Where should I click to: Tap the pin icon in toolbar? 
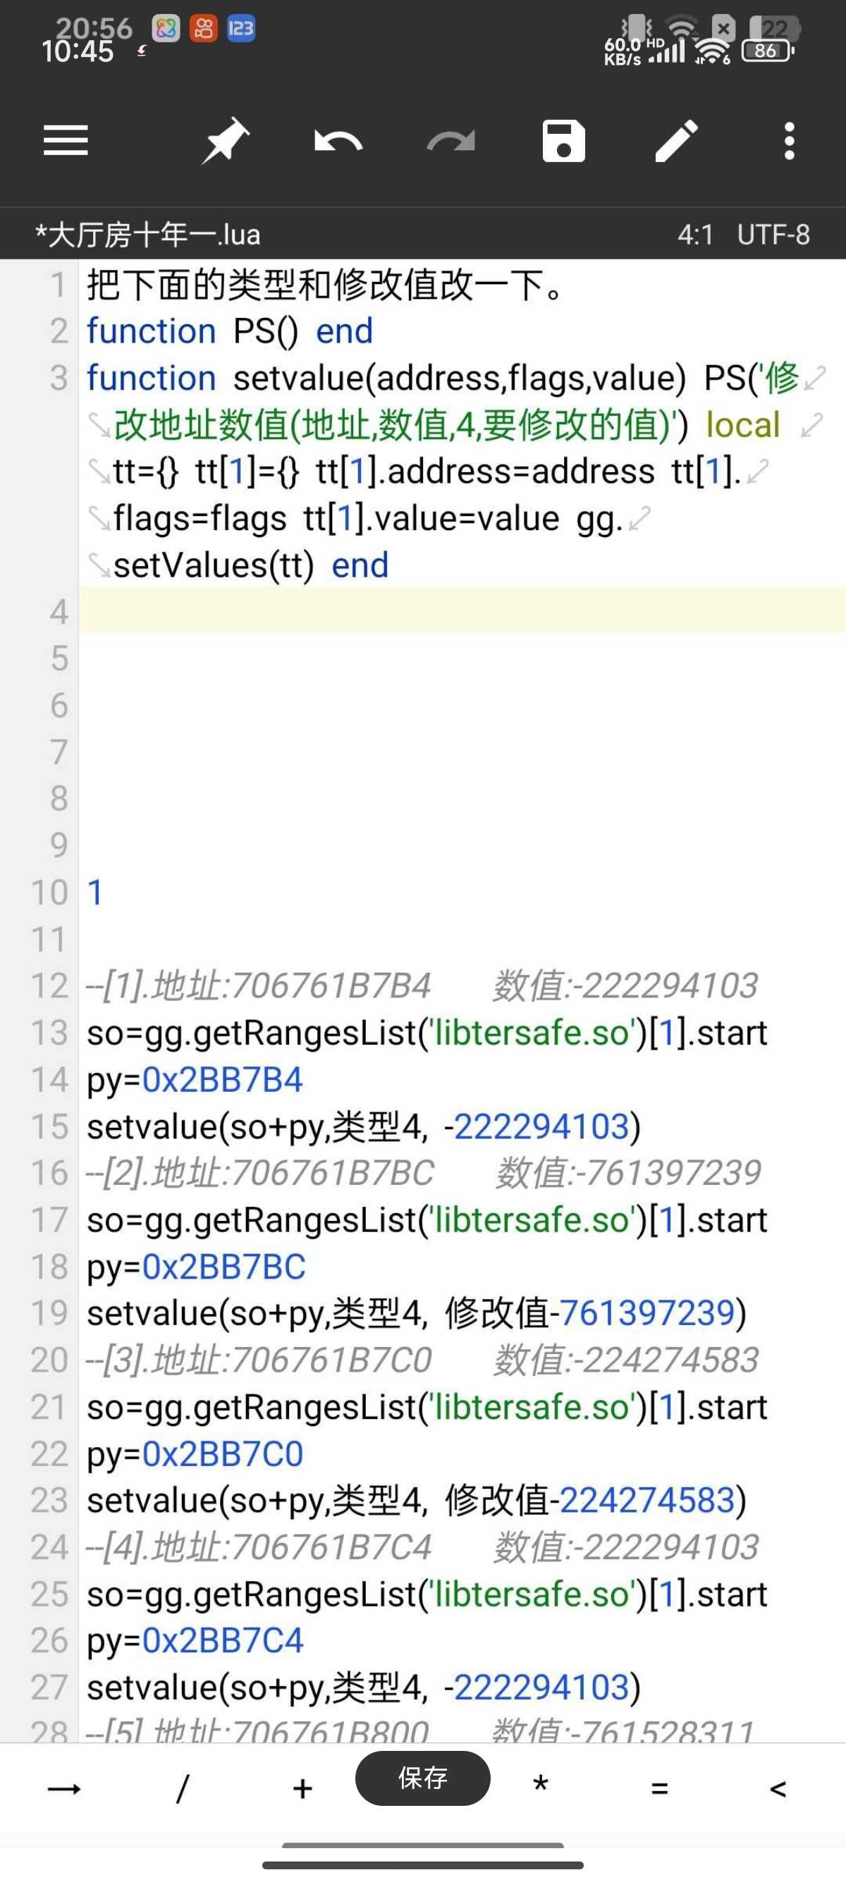[x=225, y=140]
